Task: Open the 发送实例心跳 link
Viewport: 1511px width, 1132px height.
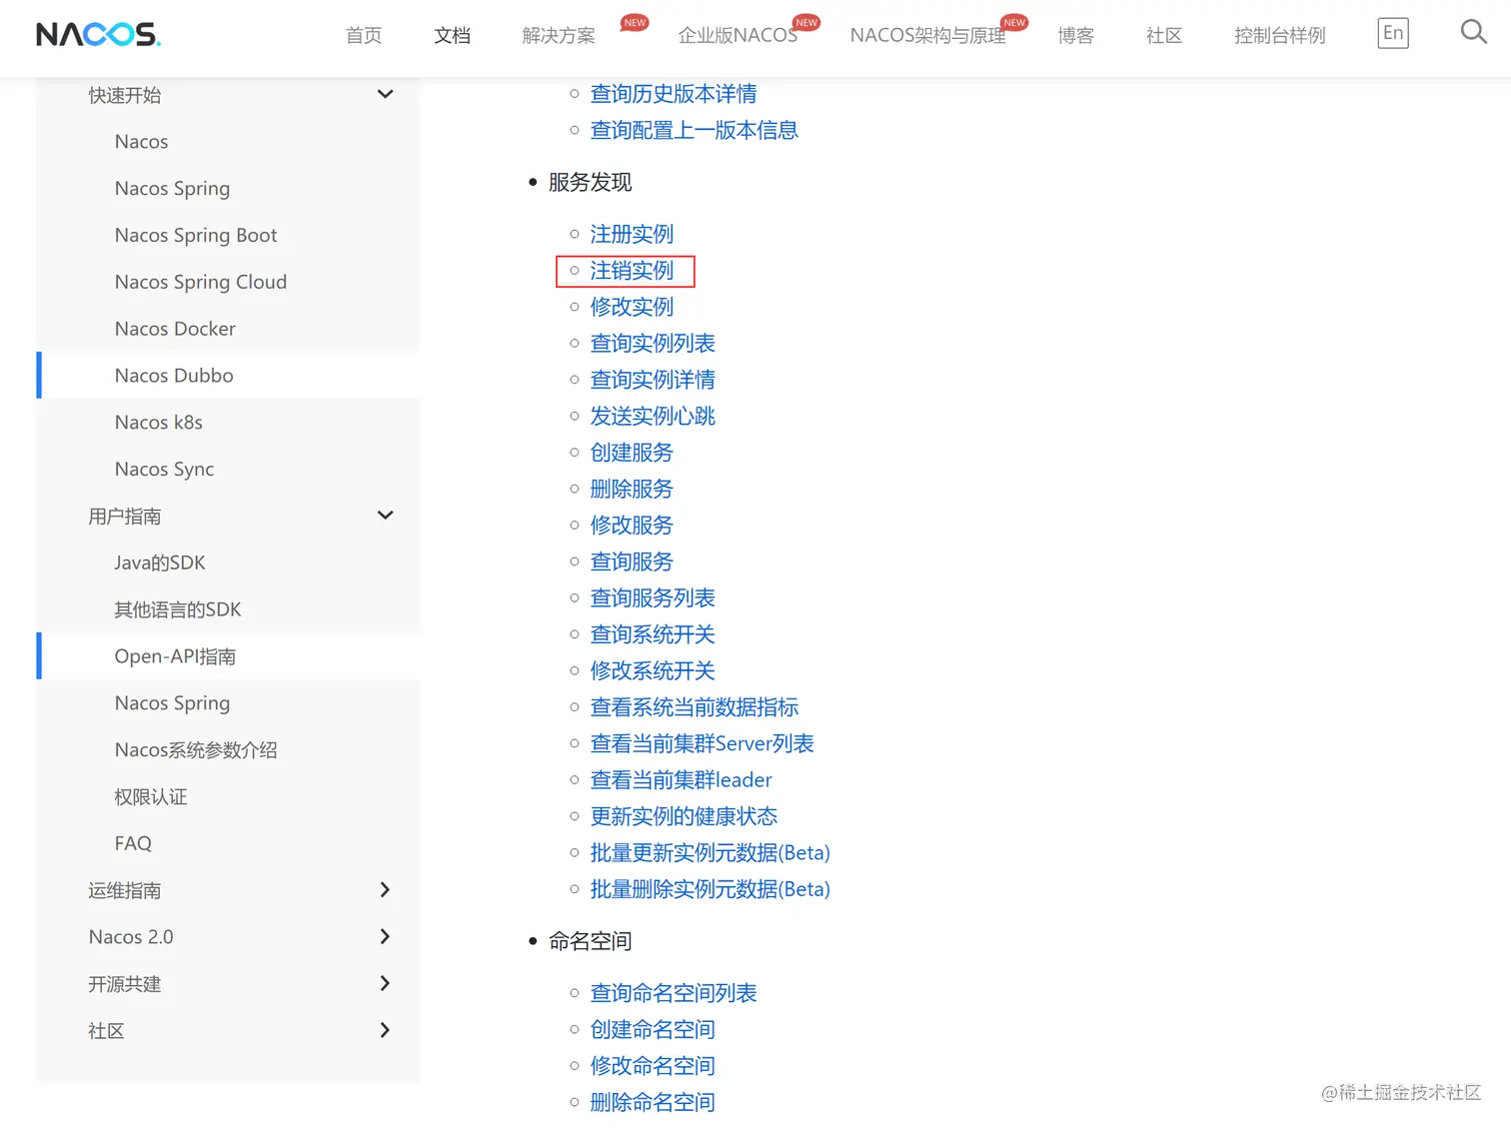Action: pyautogui.click(x=653, y=416)
